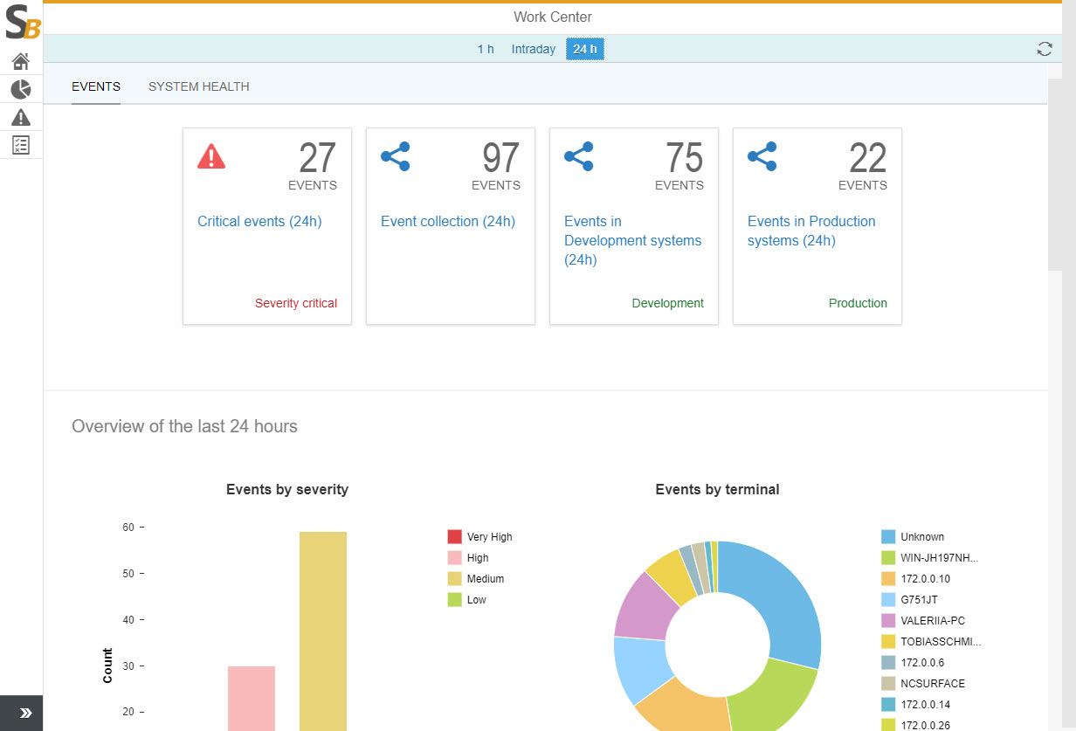
Task: Click the SB logo in the sidebar
Action: (22, 21)
